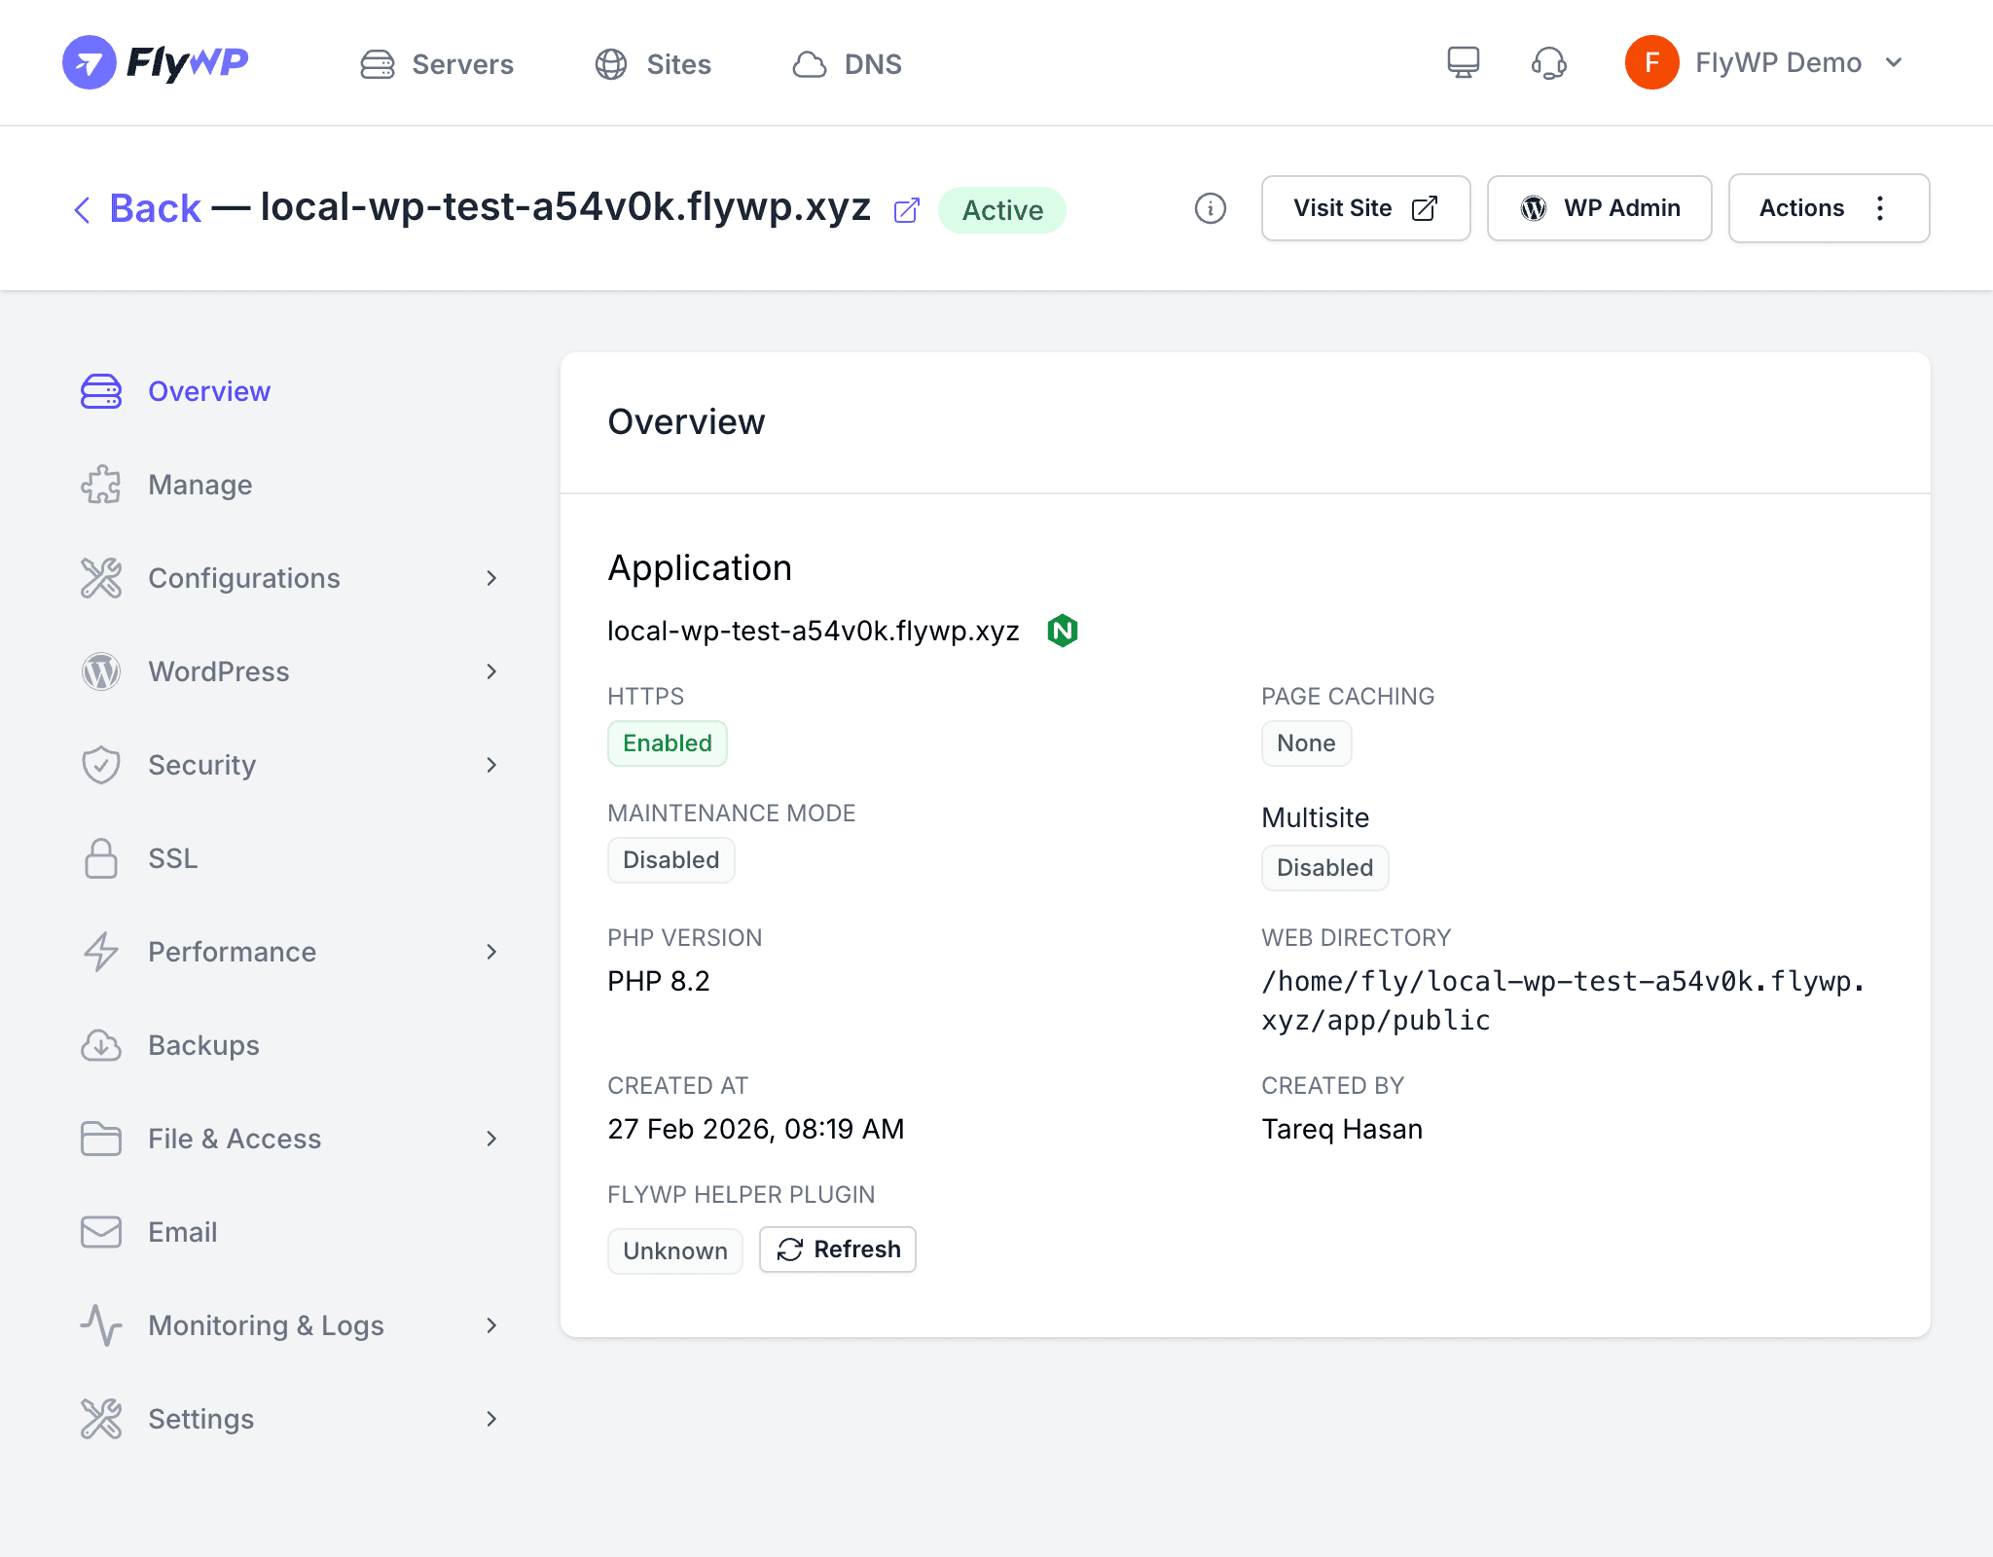Click Visit Site button
The width and height of the screenshot is (1993, 1557).
(x=1365, y=208)
